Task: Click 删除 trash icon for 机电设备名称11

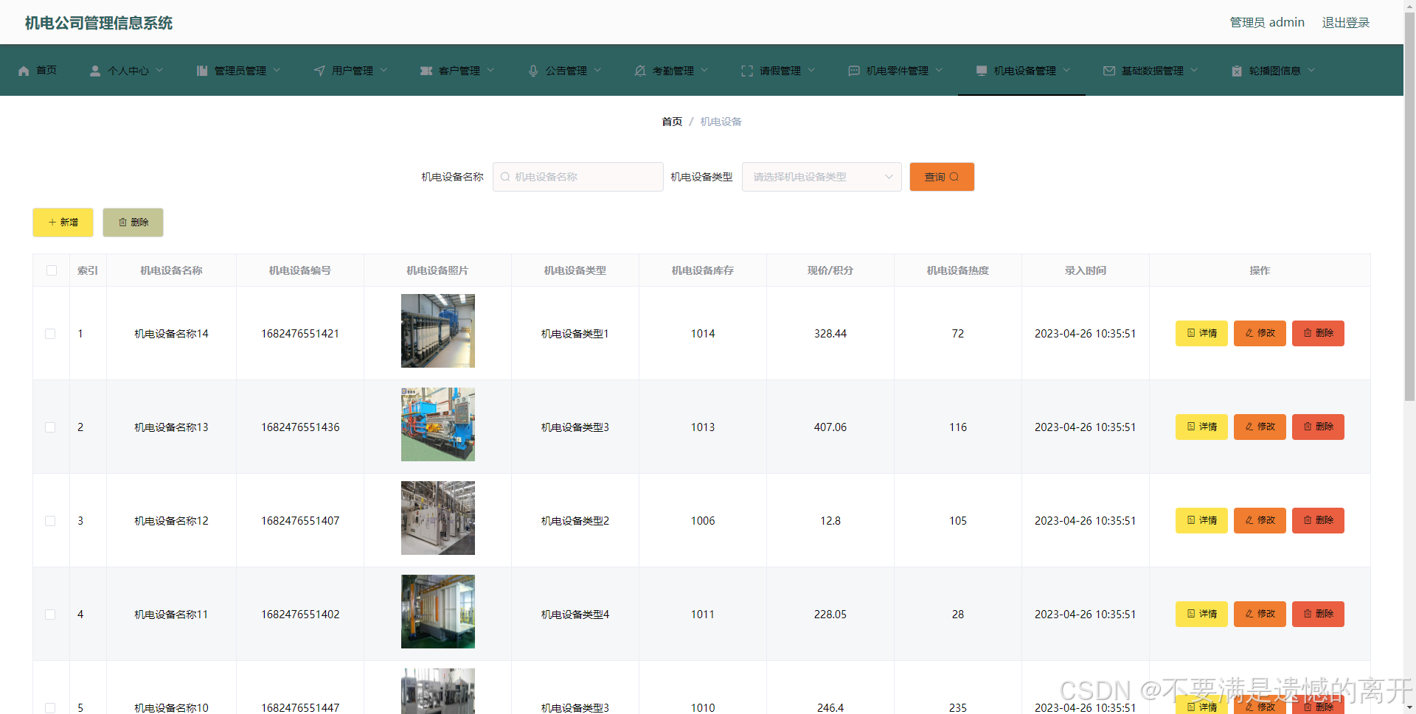Action: tap(1308, 614)
